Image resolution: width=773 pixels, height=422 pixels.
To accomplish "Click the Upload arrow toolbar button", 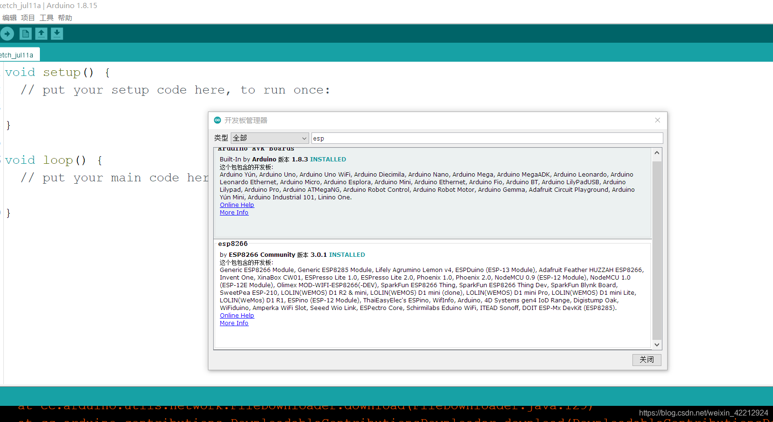I will pos(7,34).
